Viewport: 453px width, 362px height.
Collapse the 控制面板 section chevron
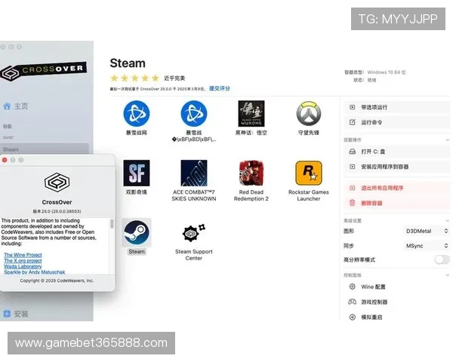tap(447, 275)
